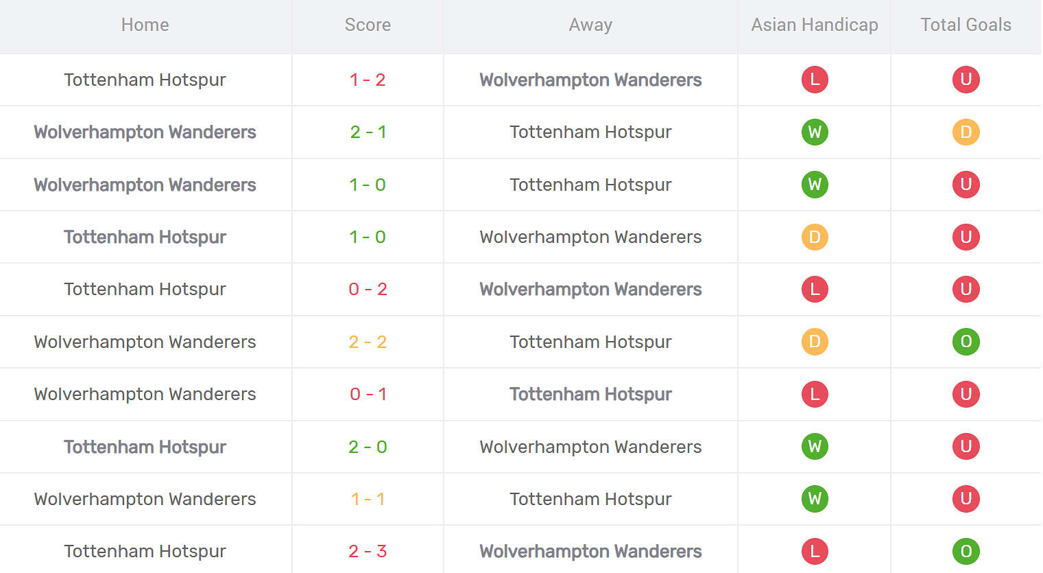Click the green O badge in the 2 - 2 row

966,342
